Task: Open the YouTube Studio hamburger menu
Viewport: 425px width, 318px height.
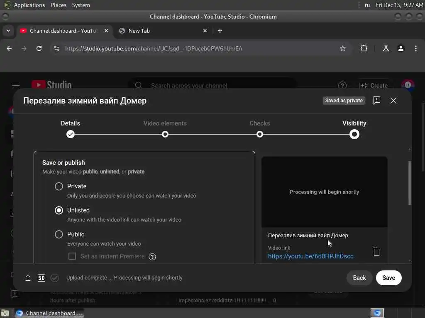Action: click(16, 85)
